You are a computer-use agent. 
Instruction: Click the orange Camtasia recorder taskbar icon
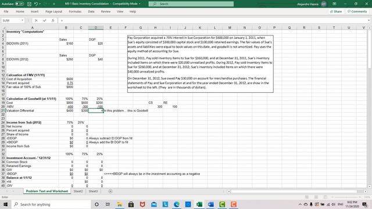point(234,204)
